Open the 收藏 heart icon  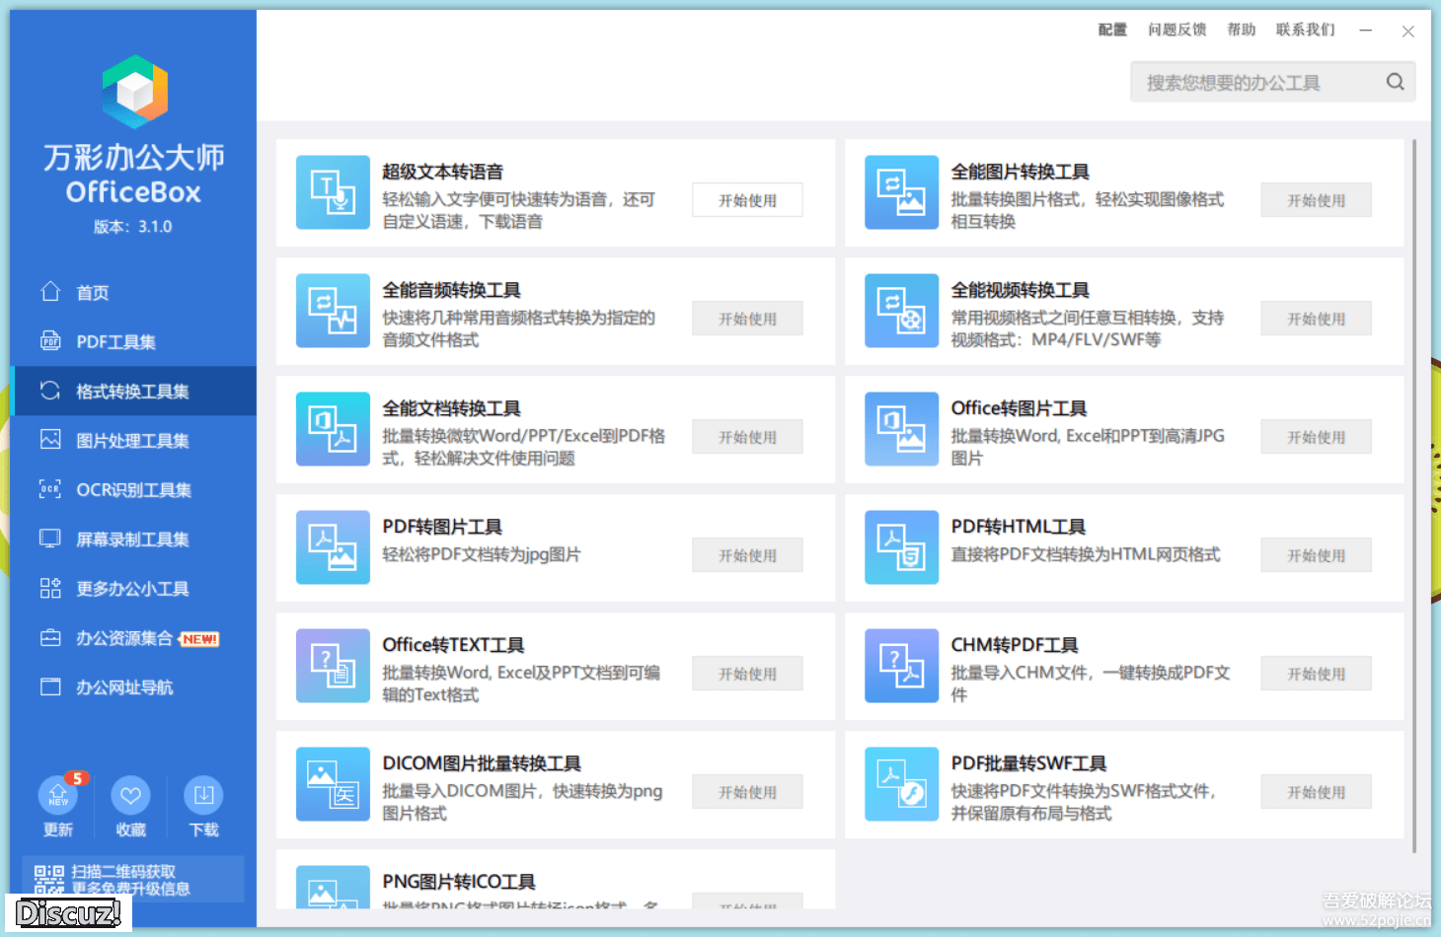coord(130,795)
